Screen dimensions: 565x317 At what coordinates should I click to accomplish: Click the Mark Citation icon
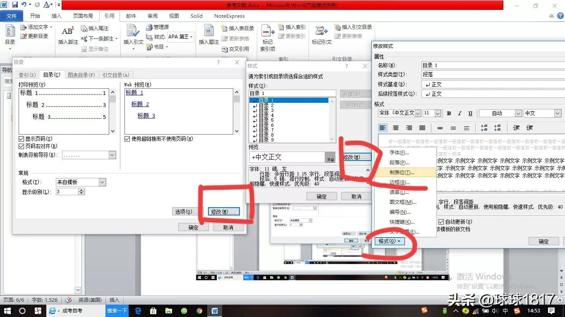(x=321, y=32)
